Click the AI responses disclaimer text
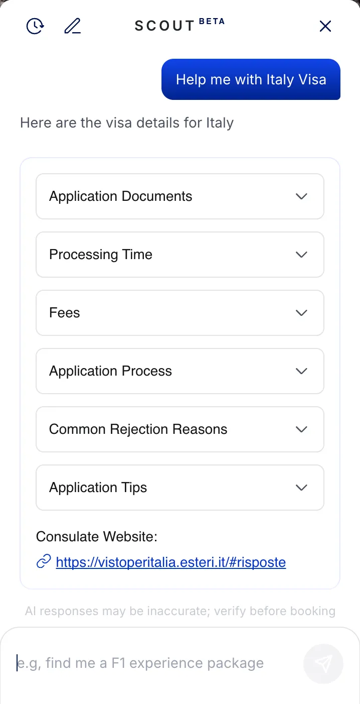360x704 pixels. [x=180, y=611]
